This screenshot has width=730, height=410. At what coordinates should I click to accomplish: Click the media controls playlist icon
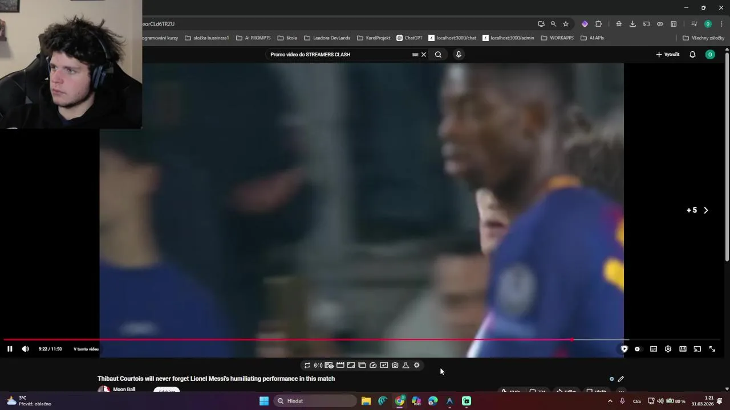pos(694,24)
